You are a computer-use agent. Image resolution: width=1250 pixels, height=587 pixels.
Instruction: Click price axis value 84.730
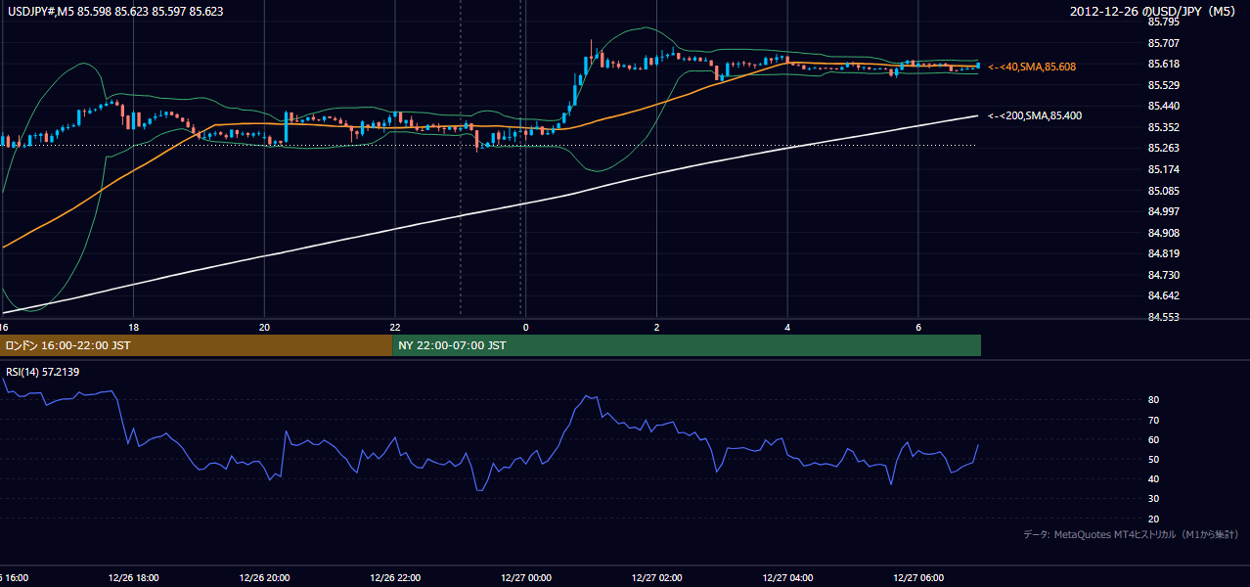1163,275
